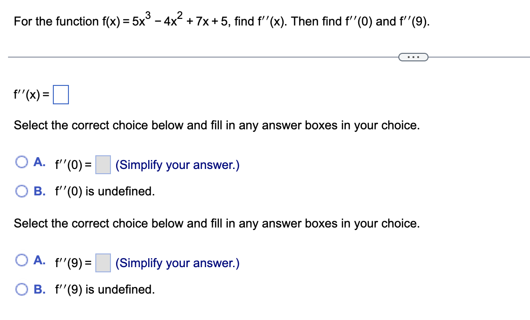
Task: Click the f''(x) = label
Action: click(x=31, y=94)
